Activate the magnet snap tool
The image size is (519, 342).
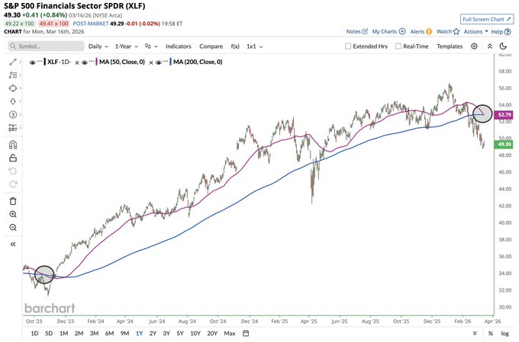coord(13,145)
